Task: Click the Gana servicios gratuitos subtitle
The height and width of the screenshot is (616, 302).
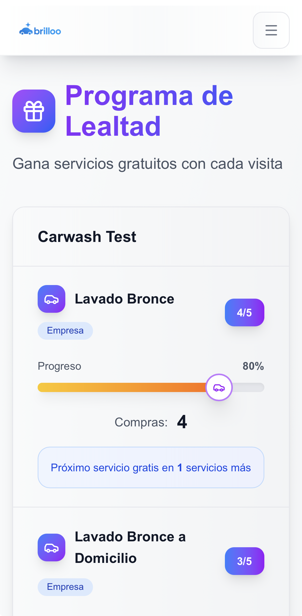Action: point(148,164)
